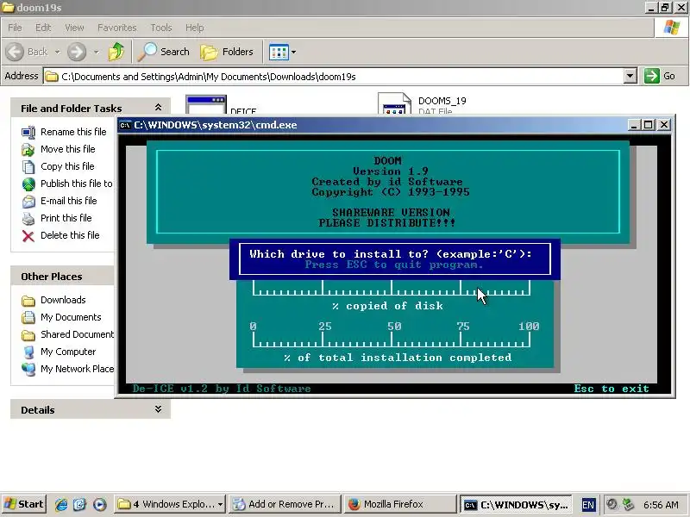Click the '% copied of disk' progress scale
Image resolution: width=690 pixels, height=517 pixels.
(x=392, y=288)
